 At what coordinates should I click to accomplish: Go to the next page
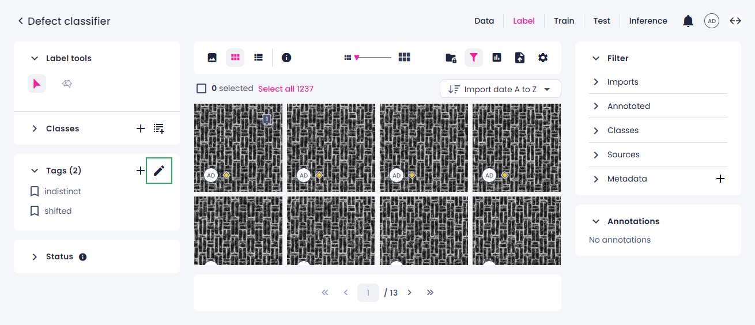[x=409, y=293]
